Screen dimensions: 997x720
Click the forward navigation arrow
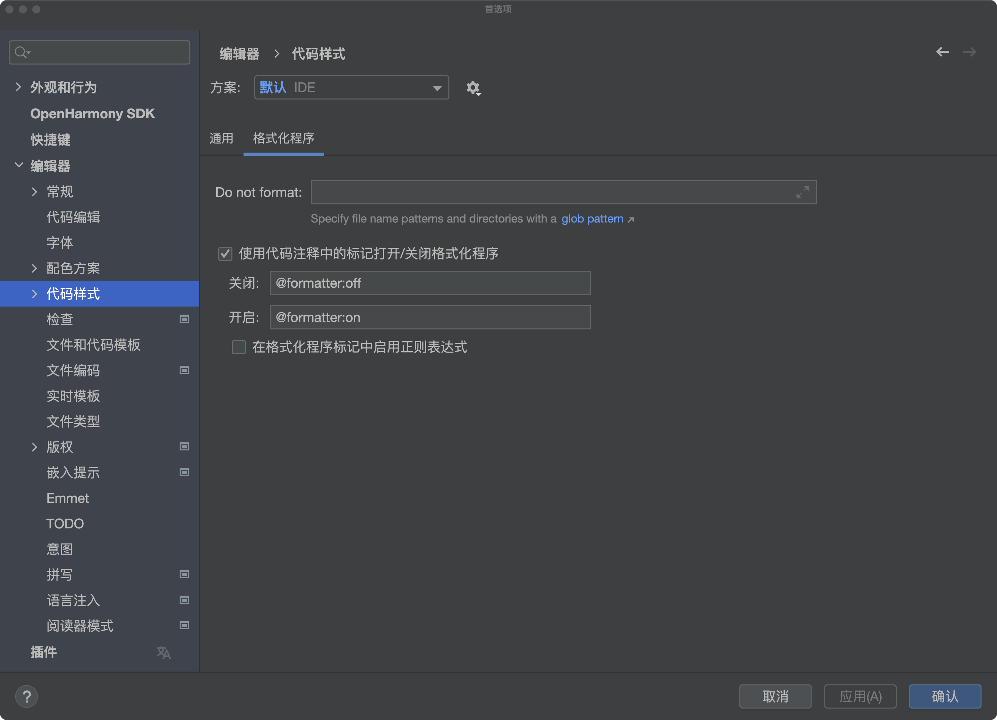click(x=969, y=52)
